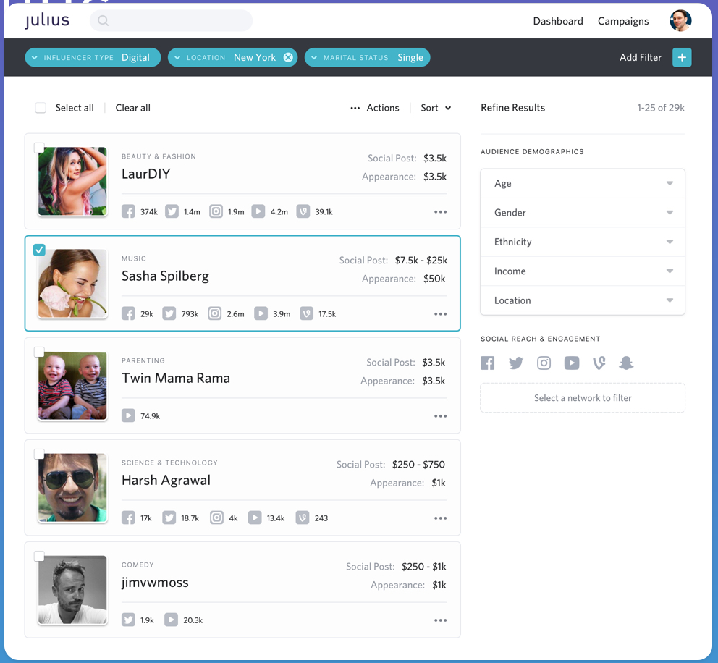Viewport: 718px width, 663px height.
Task: Open the Actions menu
Action: click(375, 108)
